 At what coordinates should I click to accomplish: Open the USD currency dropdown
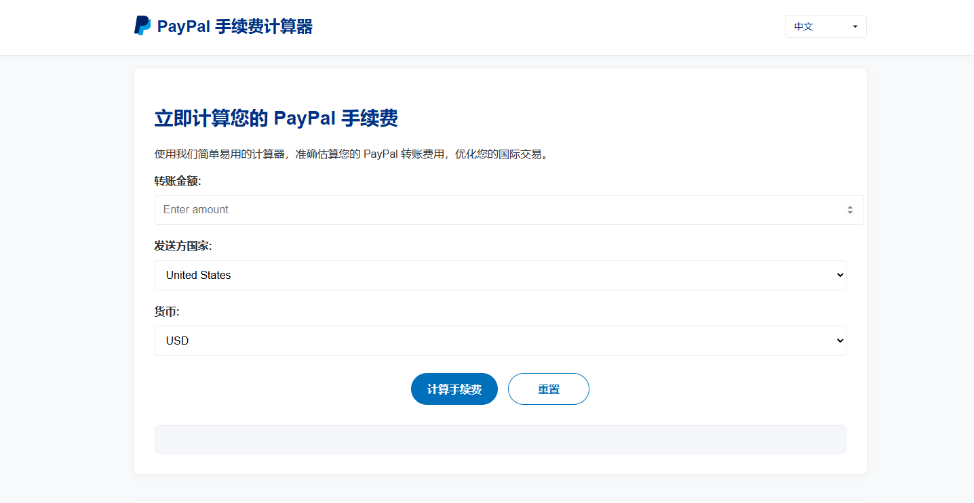[500, 341]
